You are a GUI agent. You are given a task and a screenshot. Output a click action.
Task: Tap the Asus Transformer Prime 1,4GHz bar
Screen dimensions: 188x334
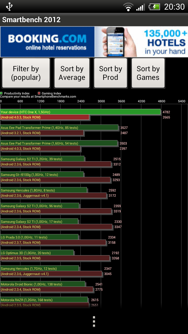[59, 128]
